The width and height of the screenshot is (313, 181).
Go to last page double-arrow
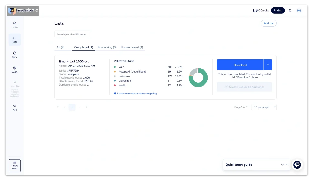(x=87, y=107)
